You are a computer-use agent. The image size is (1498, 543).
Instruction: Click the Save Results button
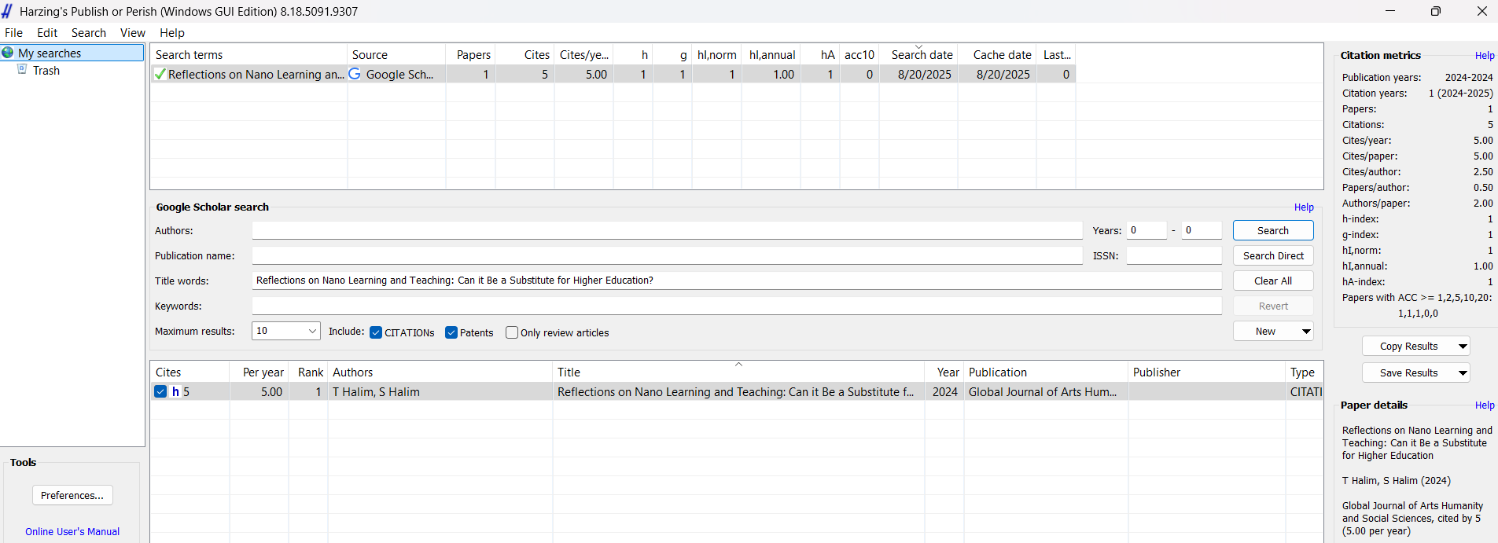click(x=1408, y=373)
